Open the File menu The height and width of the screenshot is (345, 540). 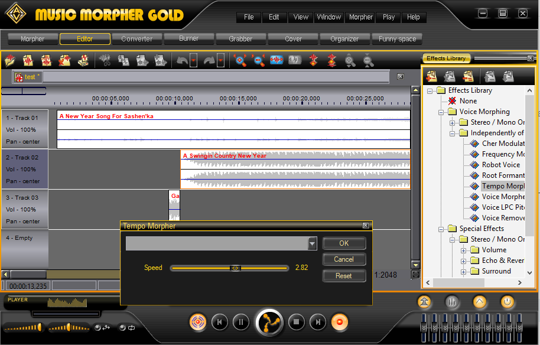[x=249, y=17]
